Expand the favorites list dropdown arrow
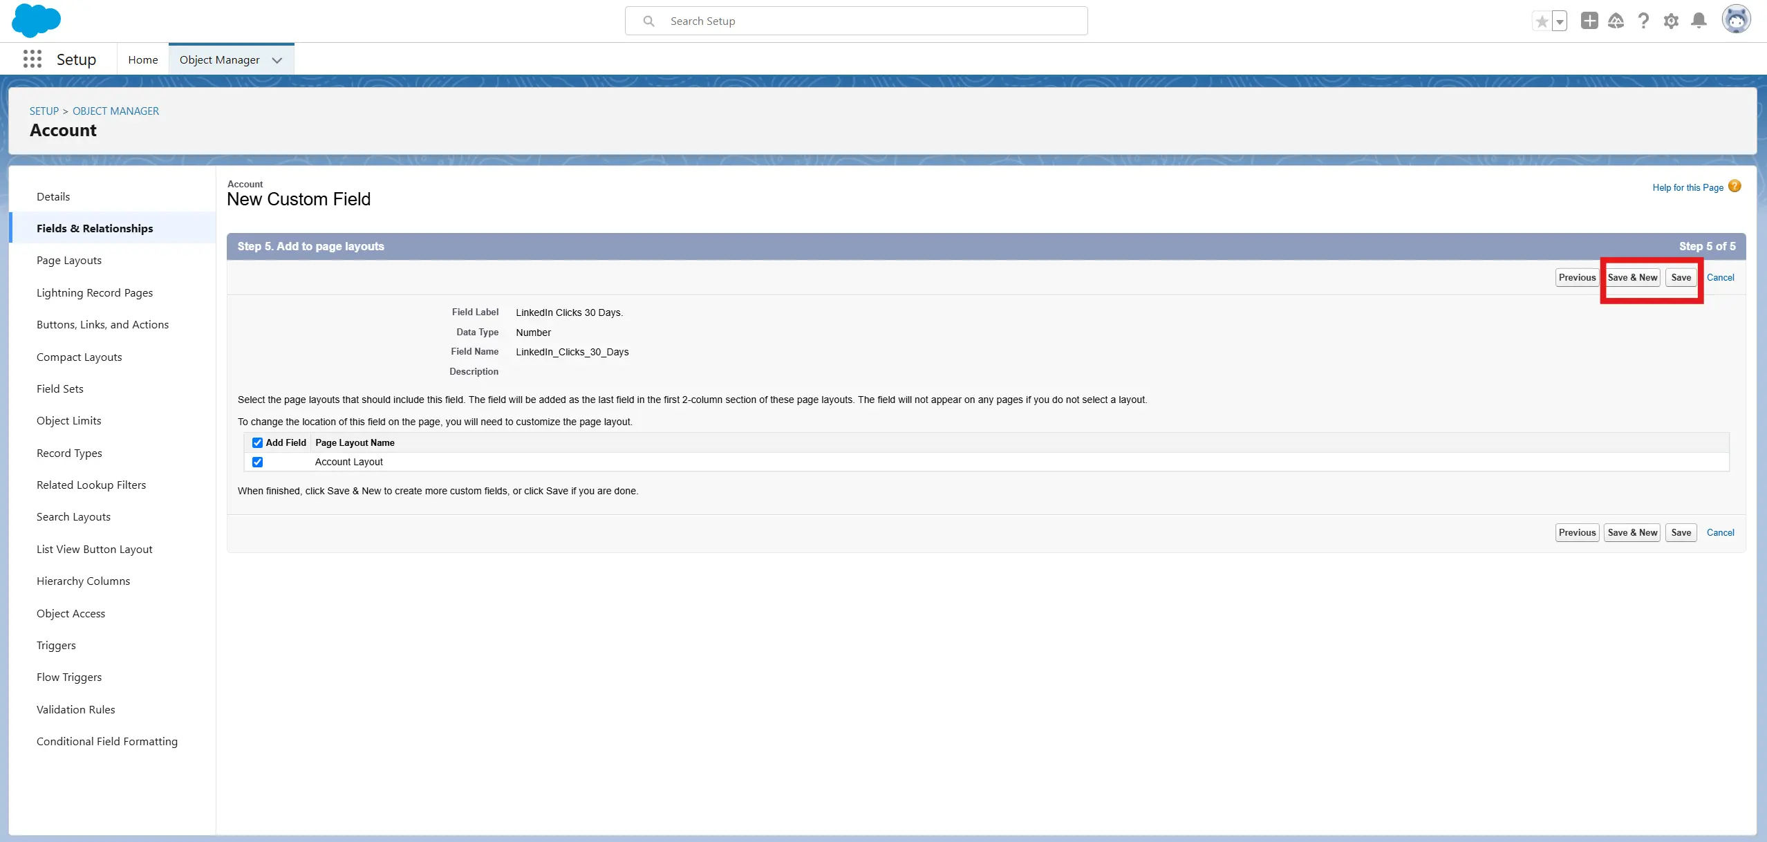 (x=1560, y=21)
